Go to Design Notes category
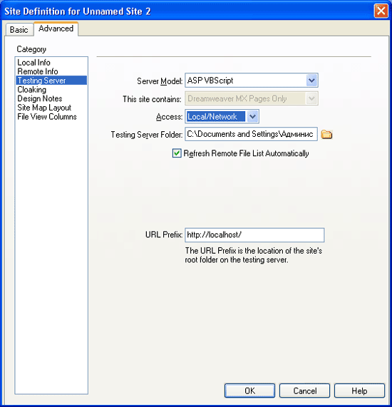The image size is (392, 407). (40, 98)
